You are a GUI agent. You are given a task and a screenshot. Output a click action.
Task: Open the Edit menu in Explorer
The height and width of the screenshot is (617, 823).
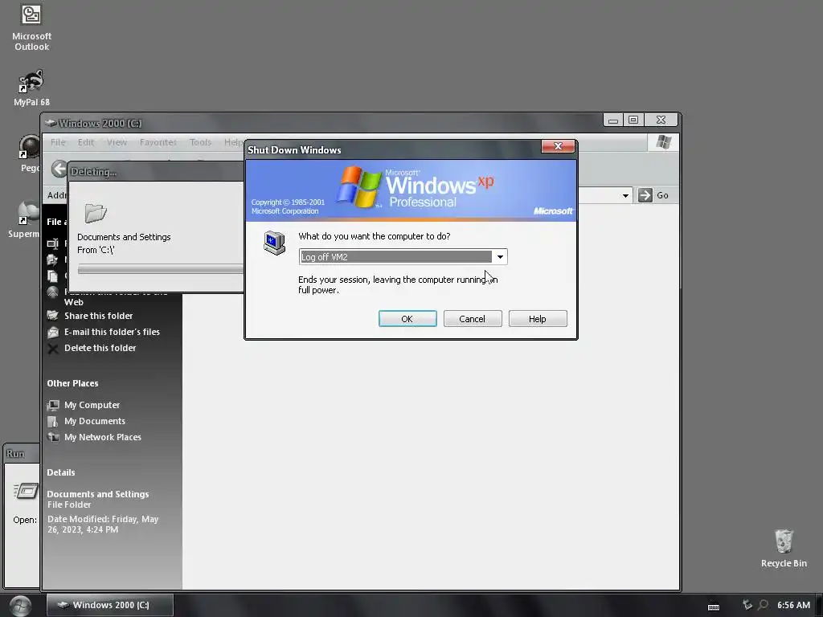point(85,142)
